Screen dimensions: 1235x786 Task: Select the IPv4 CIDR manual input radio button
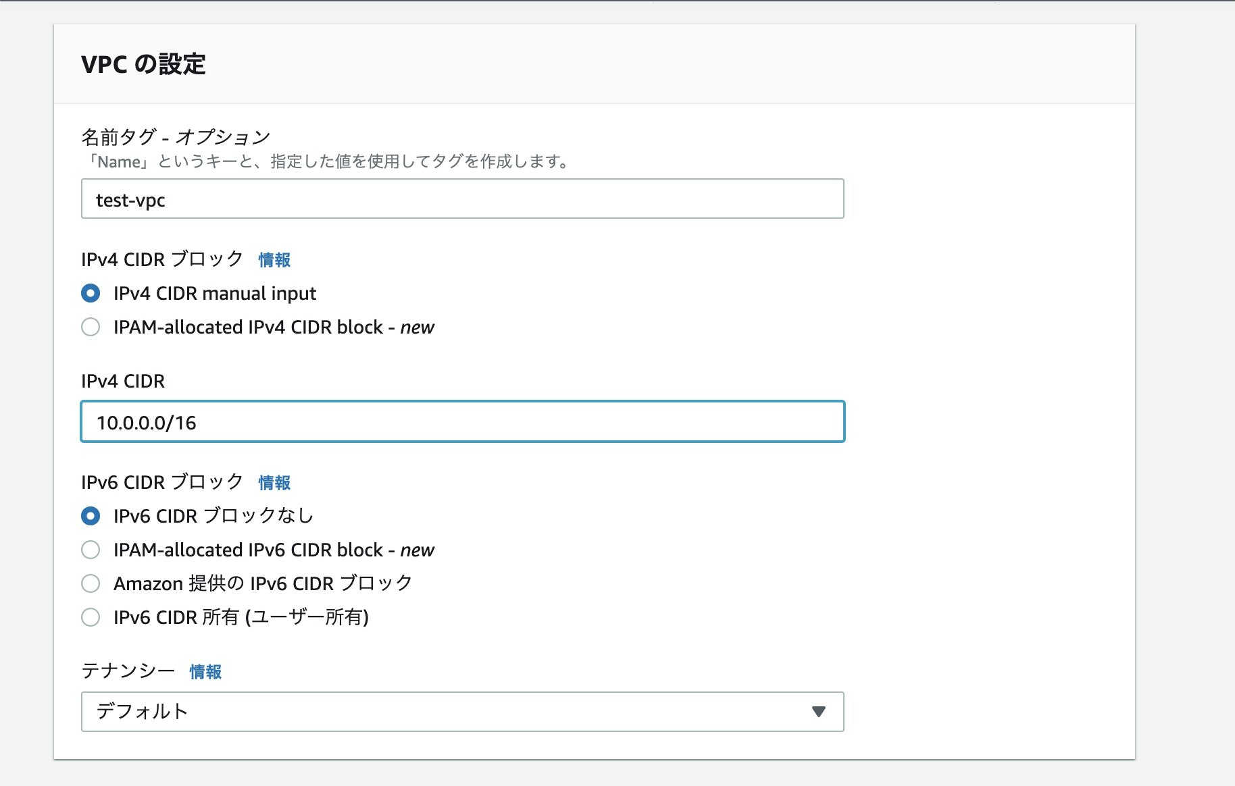91,293
